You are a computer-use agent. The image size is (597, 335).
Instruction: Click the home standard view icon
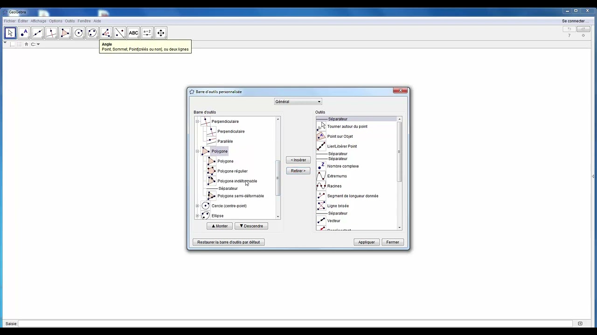pos(27,44)
